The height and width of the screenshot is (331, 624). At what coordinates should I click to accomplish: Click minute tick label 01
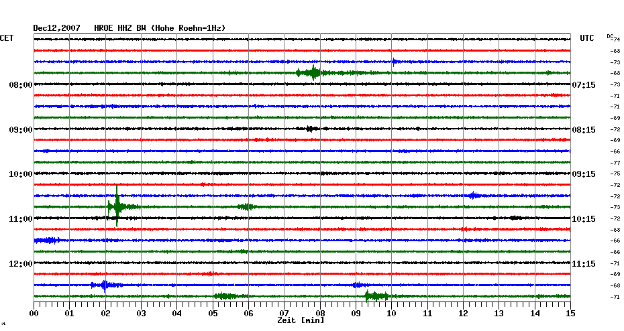(x=70, y=314)
